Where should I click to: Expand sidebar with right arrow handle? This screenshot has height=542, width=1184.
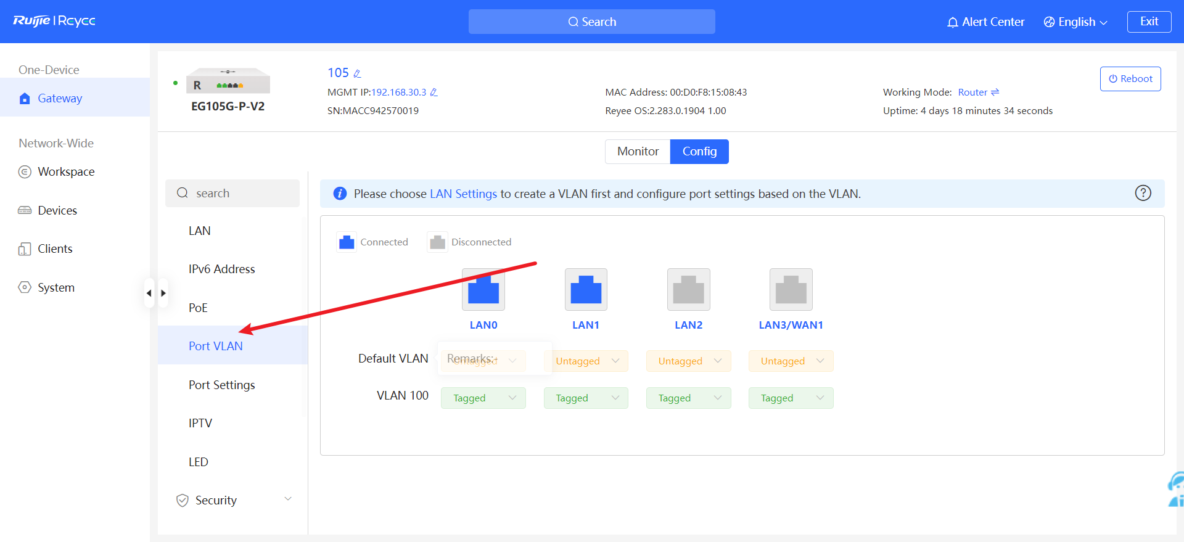click(163, 293)
